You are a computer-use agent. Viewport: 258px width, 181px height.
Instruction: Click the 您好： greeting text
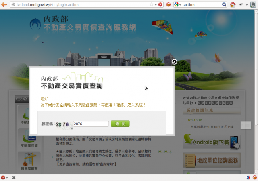(46, 99)
